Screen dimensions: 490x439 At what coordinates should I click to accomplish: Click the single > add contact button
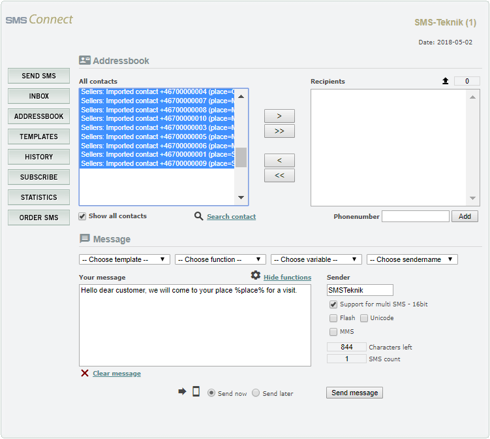click(x=279, y=116)
